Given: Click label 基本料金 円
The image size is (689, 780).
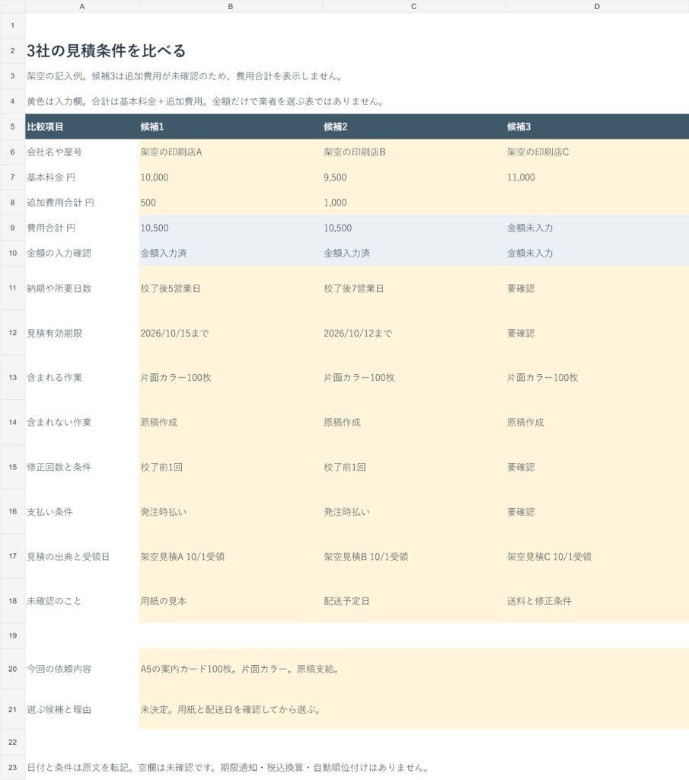Looking at the screenshot, I should click(x=51, y=177).
